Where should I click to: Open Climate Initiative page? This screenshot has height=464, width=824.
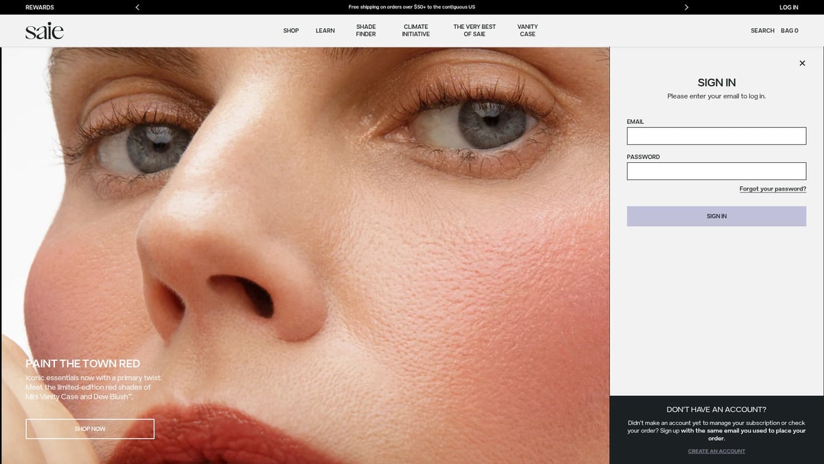click(x=415, y=31)
